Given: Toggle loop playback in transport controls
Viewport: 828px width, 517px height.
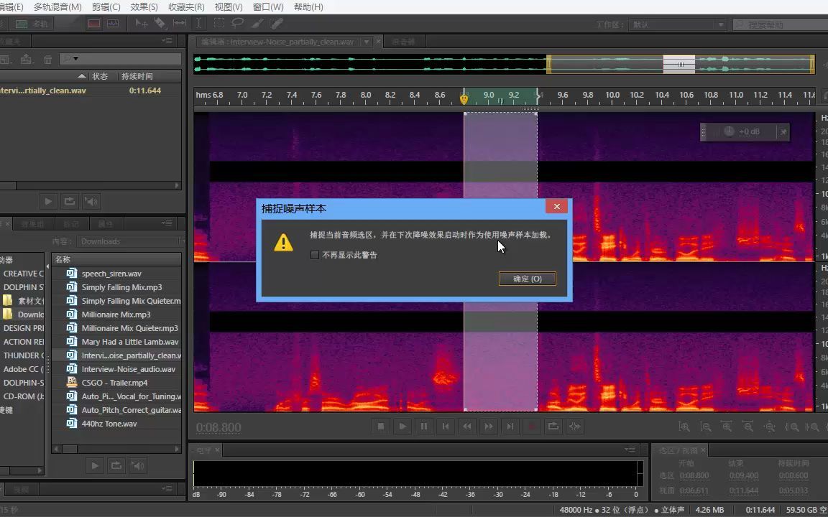Looking at the screenshot, I should tap(553, 427).
